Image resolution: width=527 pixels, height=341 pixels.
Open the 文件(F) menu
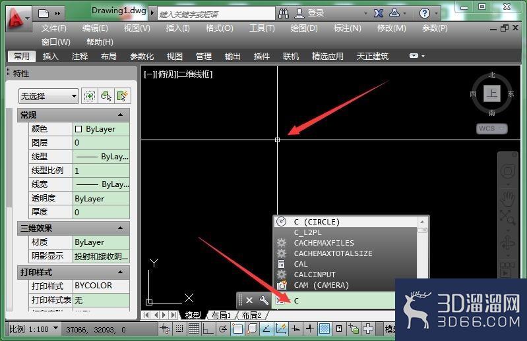pyautogui.click(x=54, y=28)
